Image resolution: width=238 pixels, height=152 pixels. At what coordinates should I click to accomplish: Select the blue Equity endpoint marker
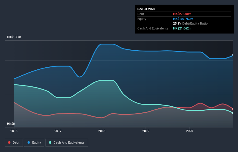click(233, 55)
